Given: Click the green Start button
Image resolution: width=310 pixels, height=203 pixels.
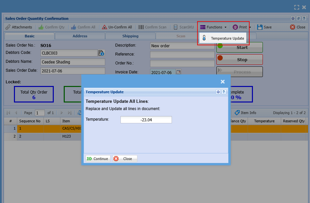Looking at the screenshot, I should 240,47.
